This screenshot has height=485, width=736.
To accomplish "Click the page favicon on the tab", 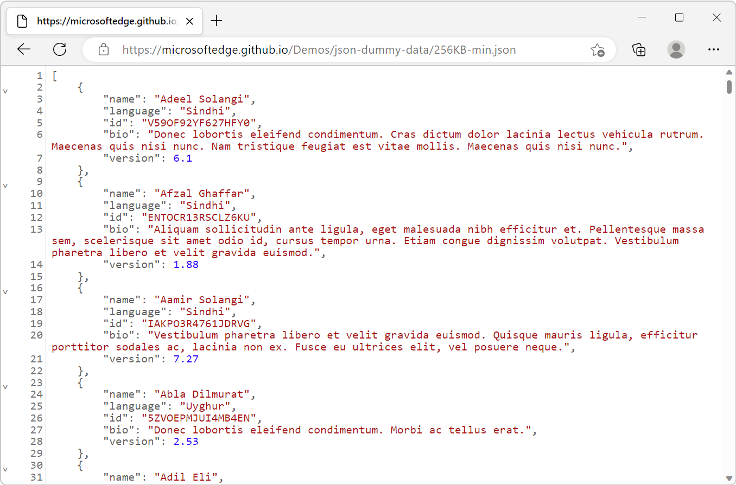I will click(x=22, y=21).
